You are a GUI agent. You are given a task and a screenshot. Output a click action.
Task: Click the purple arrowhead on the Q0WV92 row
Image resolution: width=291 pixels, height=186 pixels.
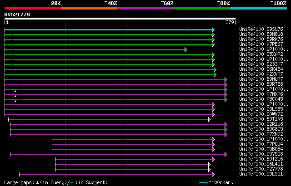[213, 115]
